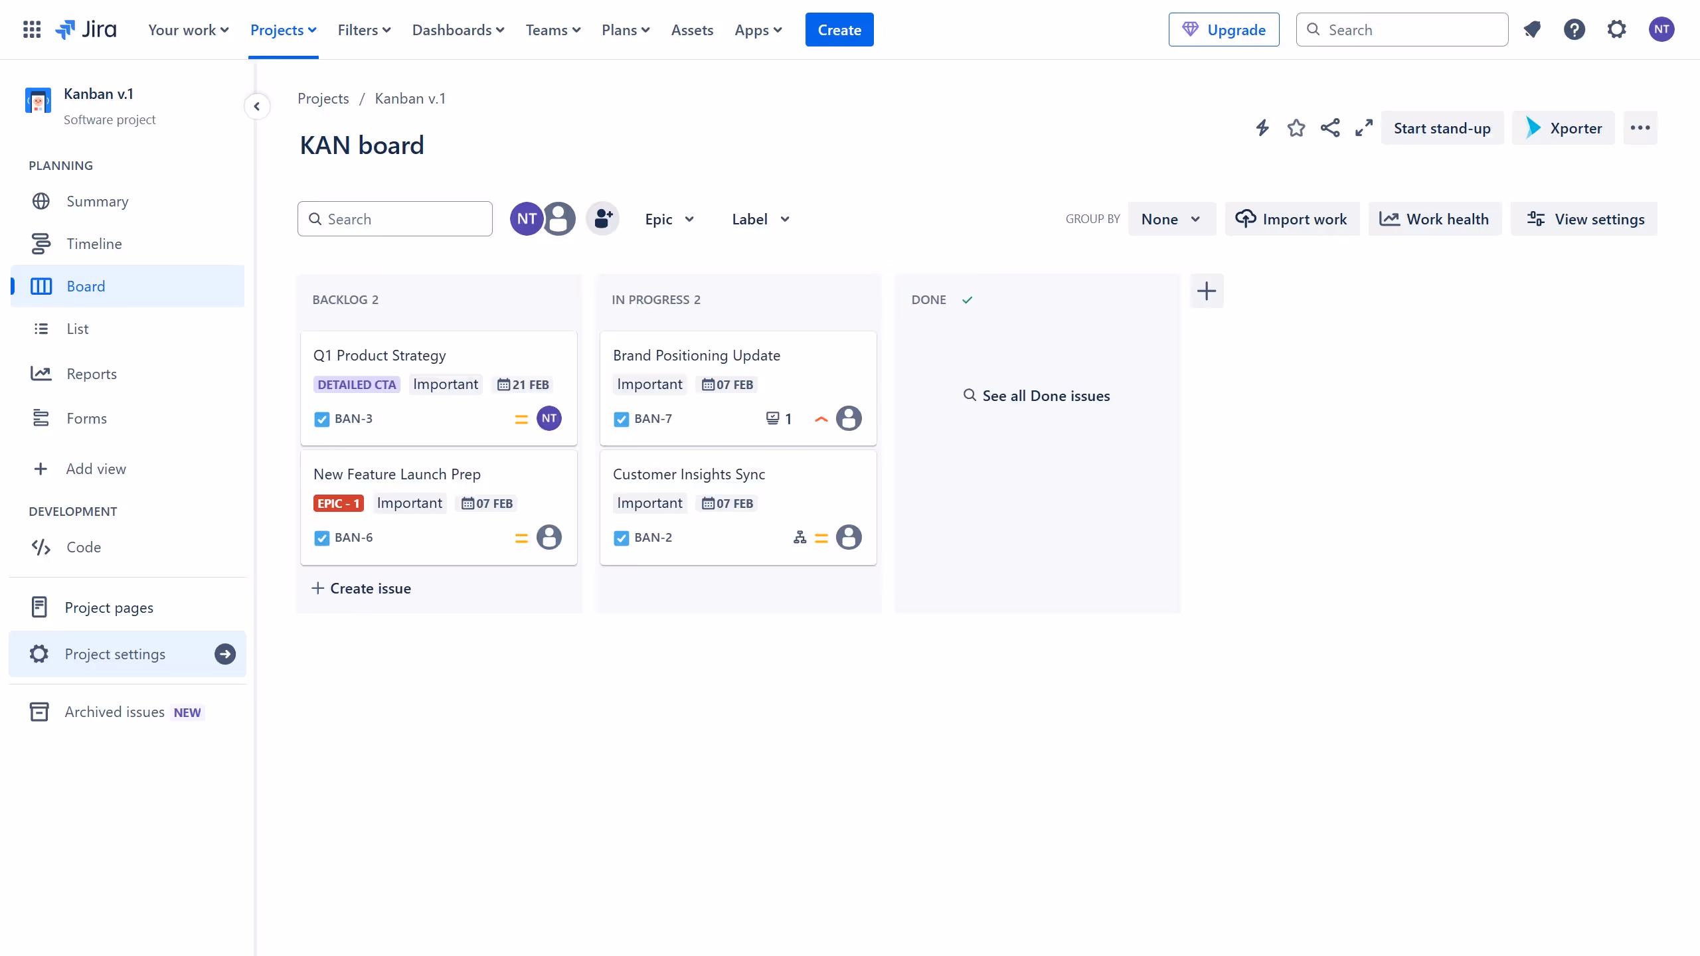Open the Dashboards menu
The height and width of the screenshot is (956, 1700).
458,30
